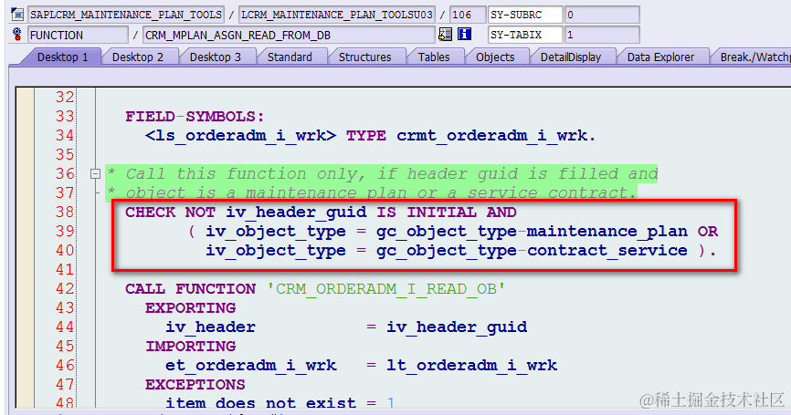Image resolution: width=791 pixels, height=415 pixels.
Task: Go to the Structures tab
Action: (364, 57)
